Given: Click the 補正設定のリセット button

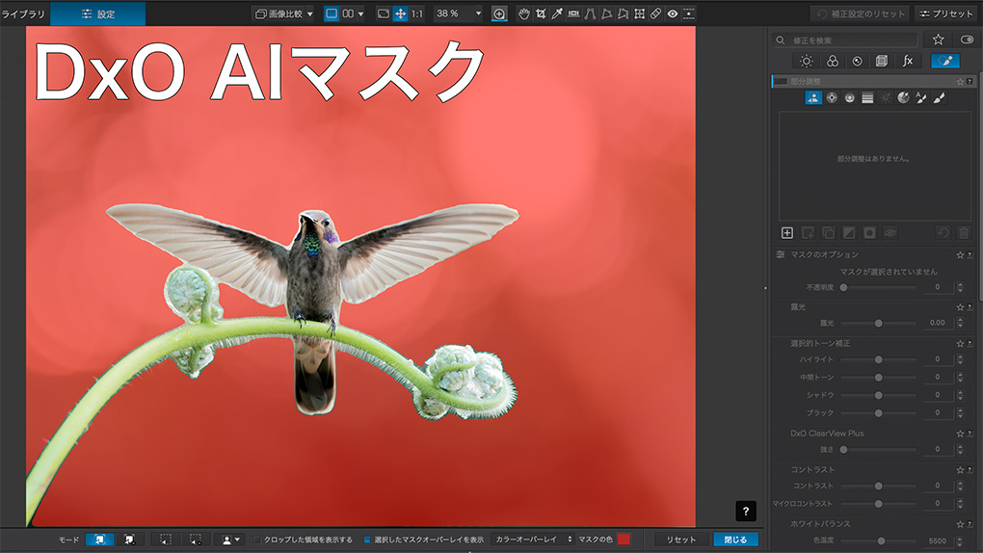Looking at the screenshot, I should (x=862, y=13).
